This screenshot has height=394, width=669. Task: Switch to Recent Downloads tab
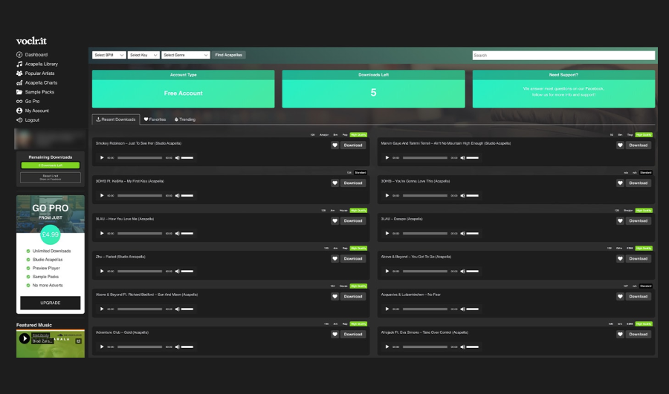pyautogui.click(x=116, y=119)
